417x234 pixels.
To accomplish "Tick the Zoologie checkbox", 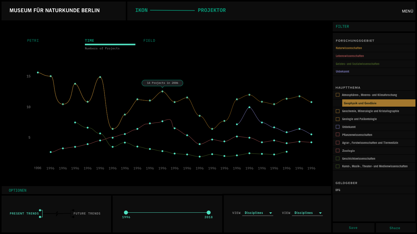I will (338, 151).
